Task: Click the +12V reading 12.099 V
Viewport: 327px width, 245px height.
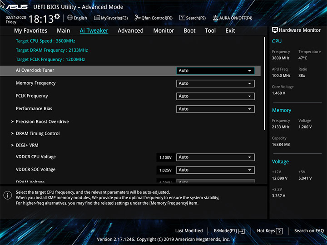Action: tap(280, 178)
